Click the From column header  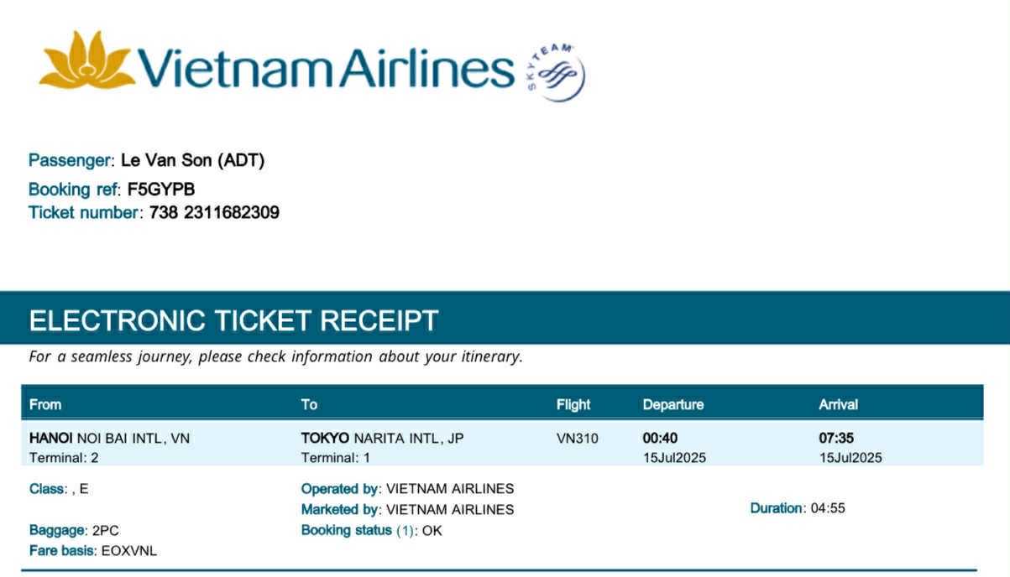(45, 404)
